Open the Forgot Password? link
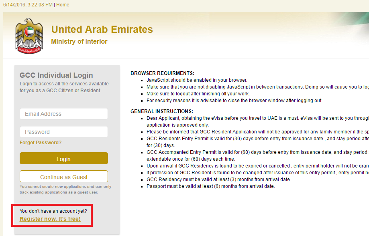The image size is (369, 236). click(x=41, y=143)
